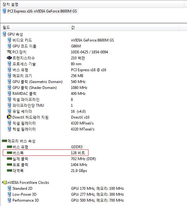Click the value 4320 MPixel/s
The width and height of the screenshot is (187, 206).
coord(82,123)
